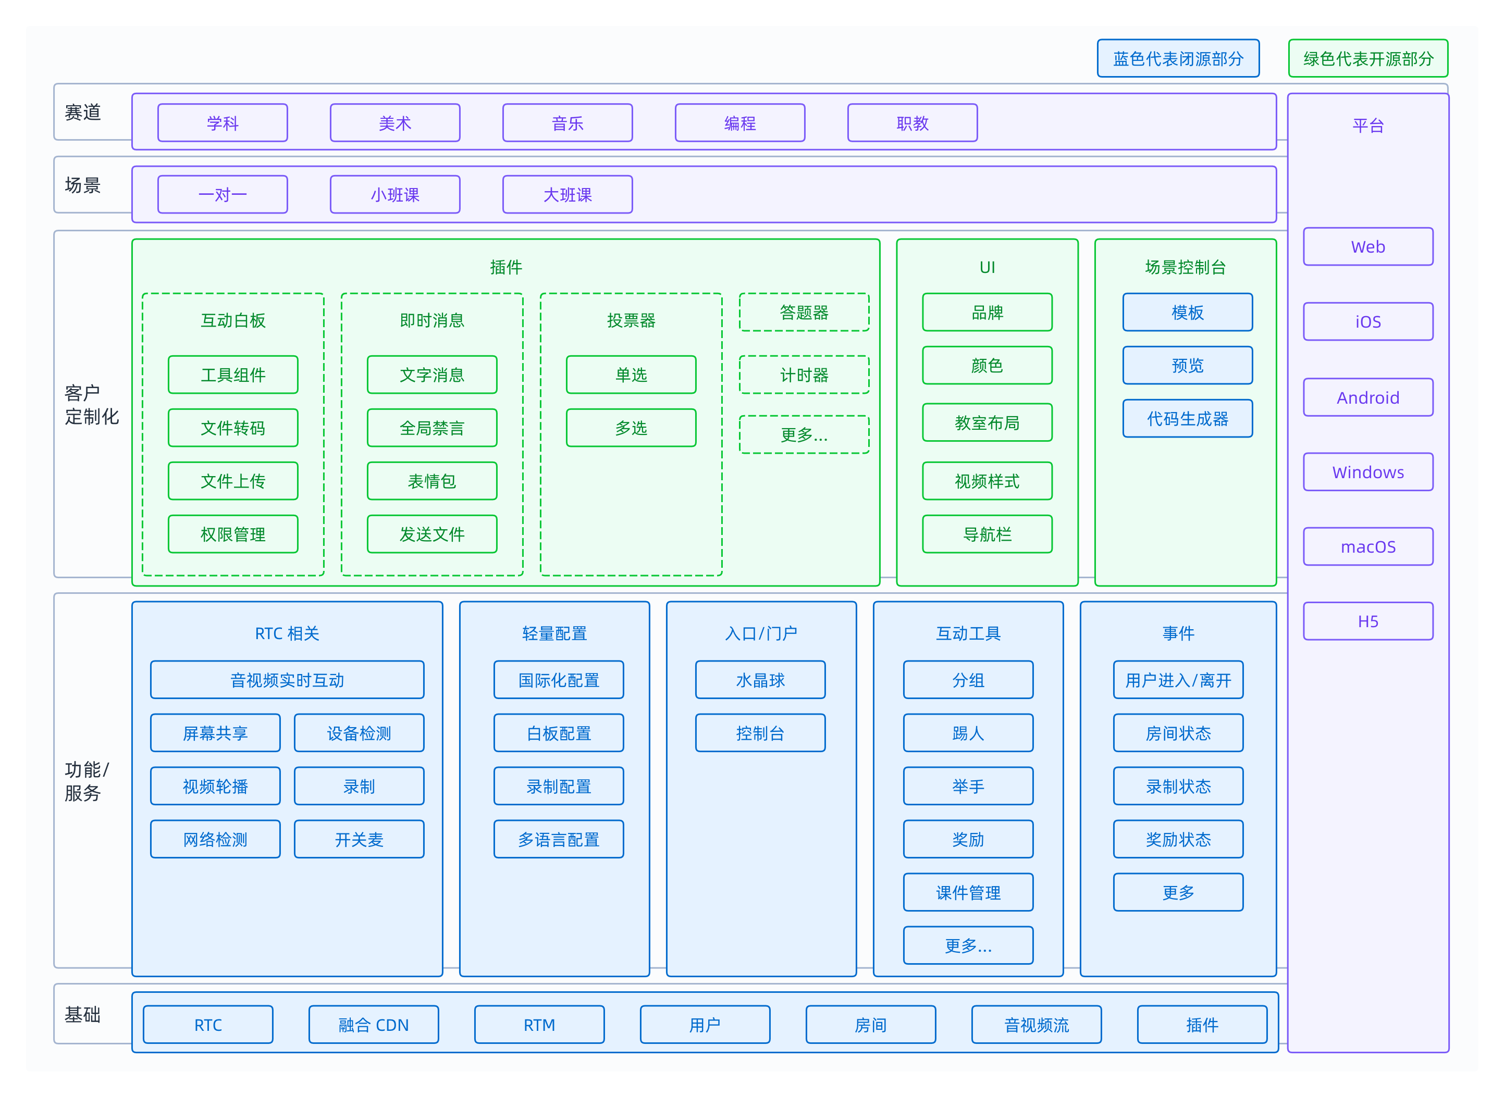Click the 大班课 scene box
Viewport: 1504px width, 1097px height.
click(568, 195)
